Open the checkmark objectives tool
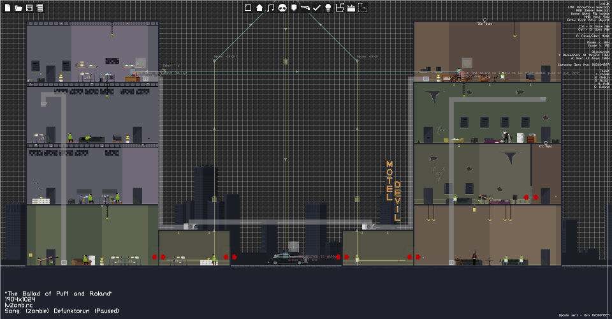Screen dimensions: 612x319 pos(317,8)
